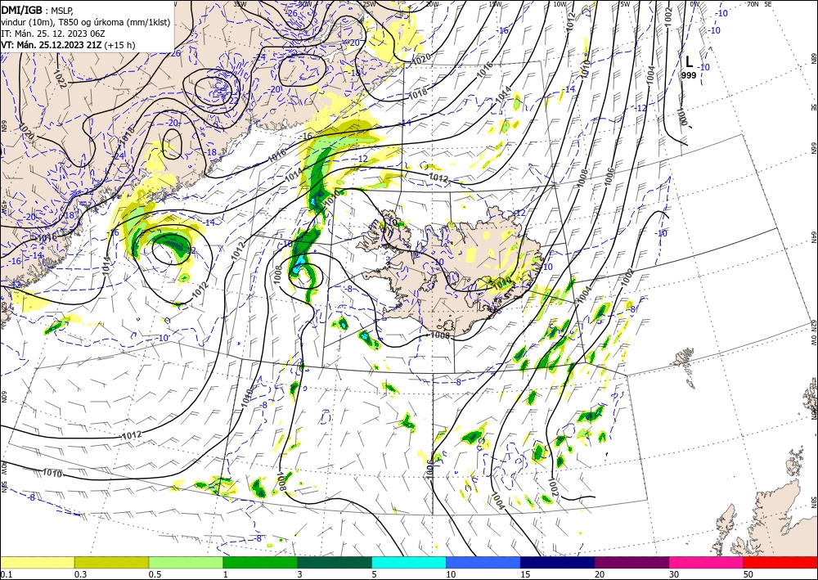Select the '0.1' legend scale label

(7, 574)
